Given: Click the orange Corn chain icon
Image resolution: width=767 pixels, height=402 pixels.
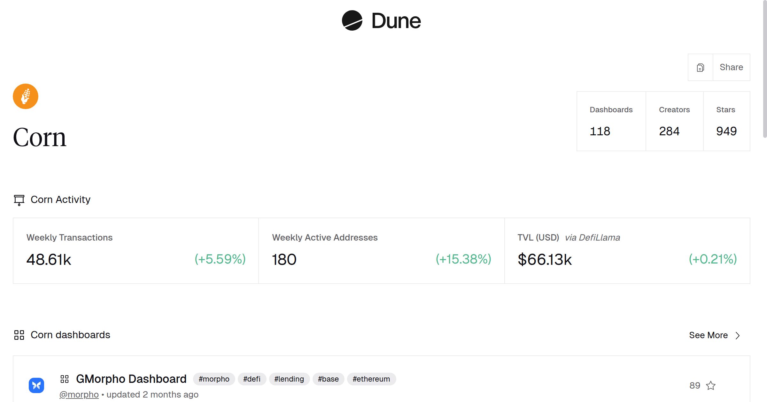Looking at the screenshot, I should click(25, 96).
